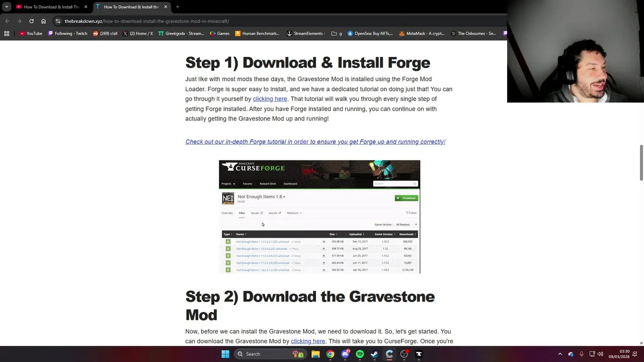Click the microphone tray icon
The image size is (644, 362).
point(582,354)
